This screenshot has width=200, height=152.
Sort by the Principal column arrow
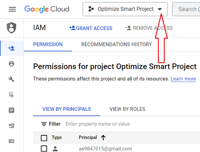103,138
